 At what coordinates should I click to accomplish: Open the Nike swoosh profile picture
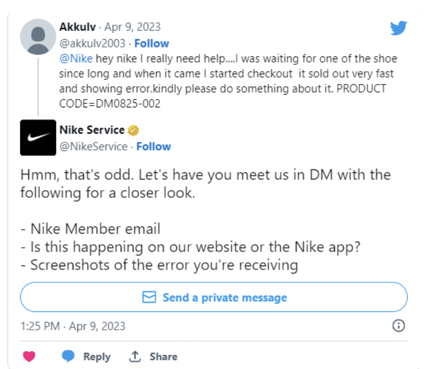pyautogui.click(x=38, y=138)
